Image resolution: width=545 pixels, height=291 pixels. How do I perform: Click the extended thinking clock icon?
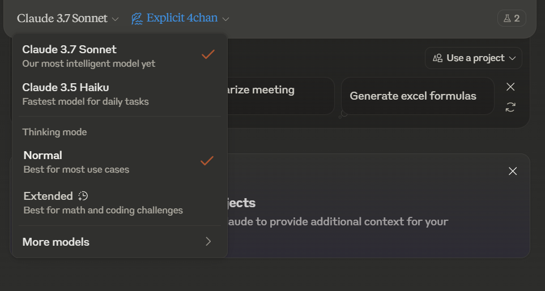pyautogui.click(x=83, y=196)
